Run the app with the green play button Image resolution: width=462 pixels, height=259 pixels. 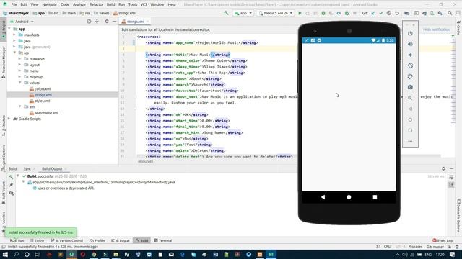pos(300,13)
